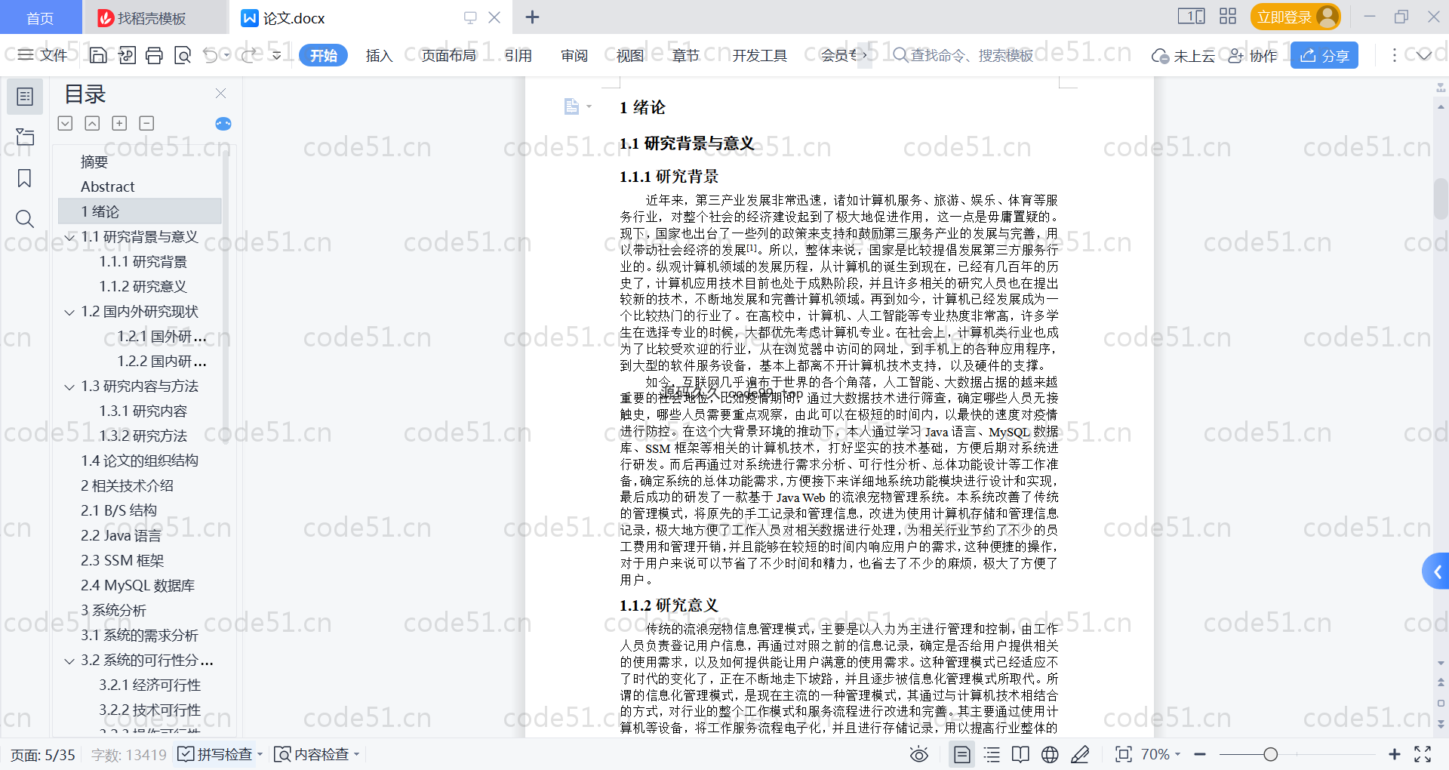Open the bookmark sidebar icon
Screen dimensions: 1449x770
(x=25, y=178)
